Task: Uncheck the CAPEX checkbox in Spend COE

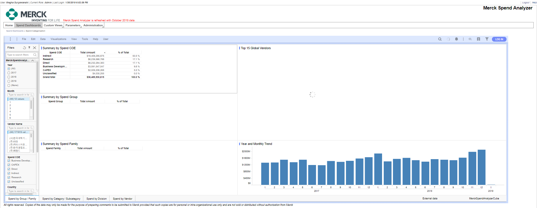Action: [9, 165]
